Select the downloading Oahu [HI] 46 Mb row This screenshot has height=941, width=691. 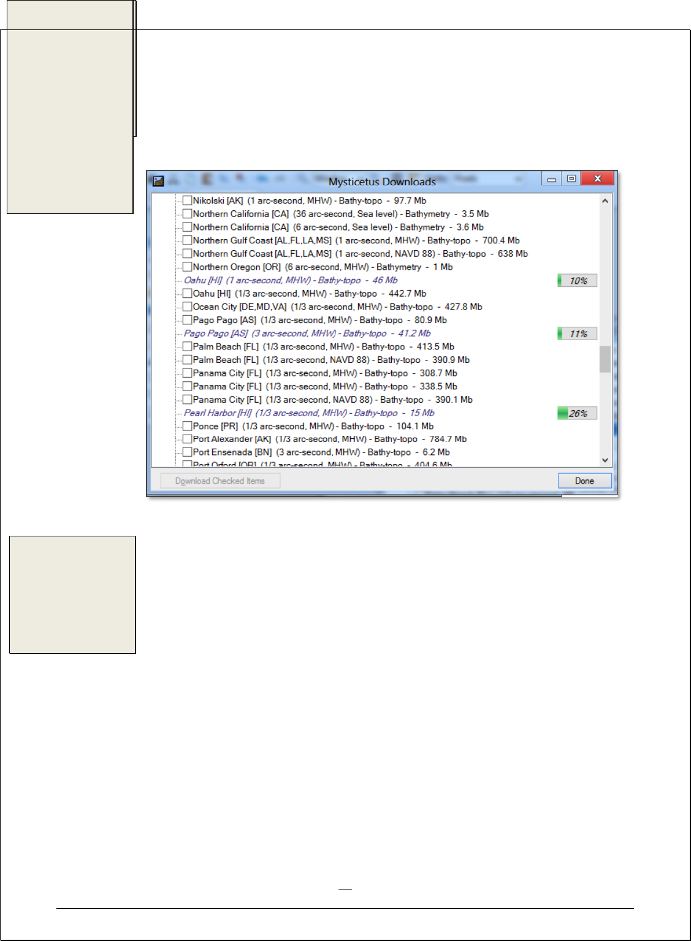(291, 280)
